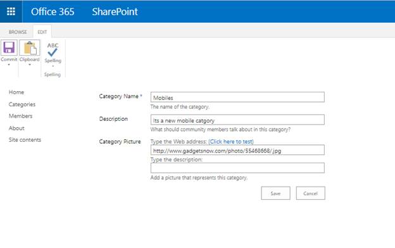Viewport: 395px width, 248px height.
Task: Click into the Category Name field
Action: (x=237, y=97)
